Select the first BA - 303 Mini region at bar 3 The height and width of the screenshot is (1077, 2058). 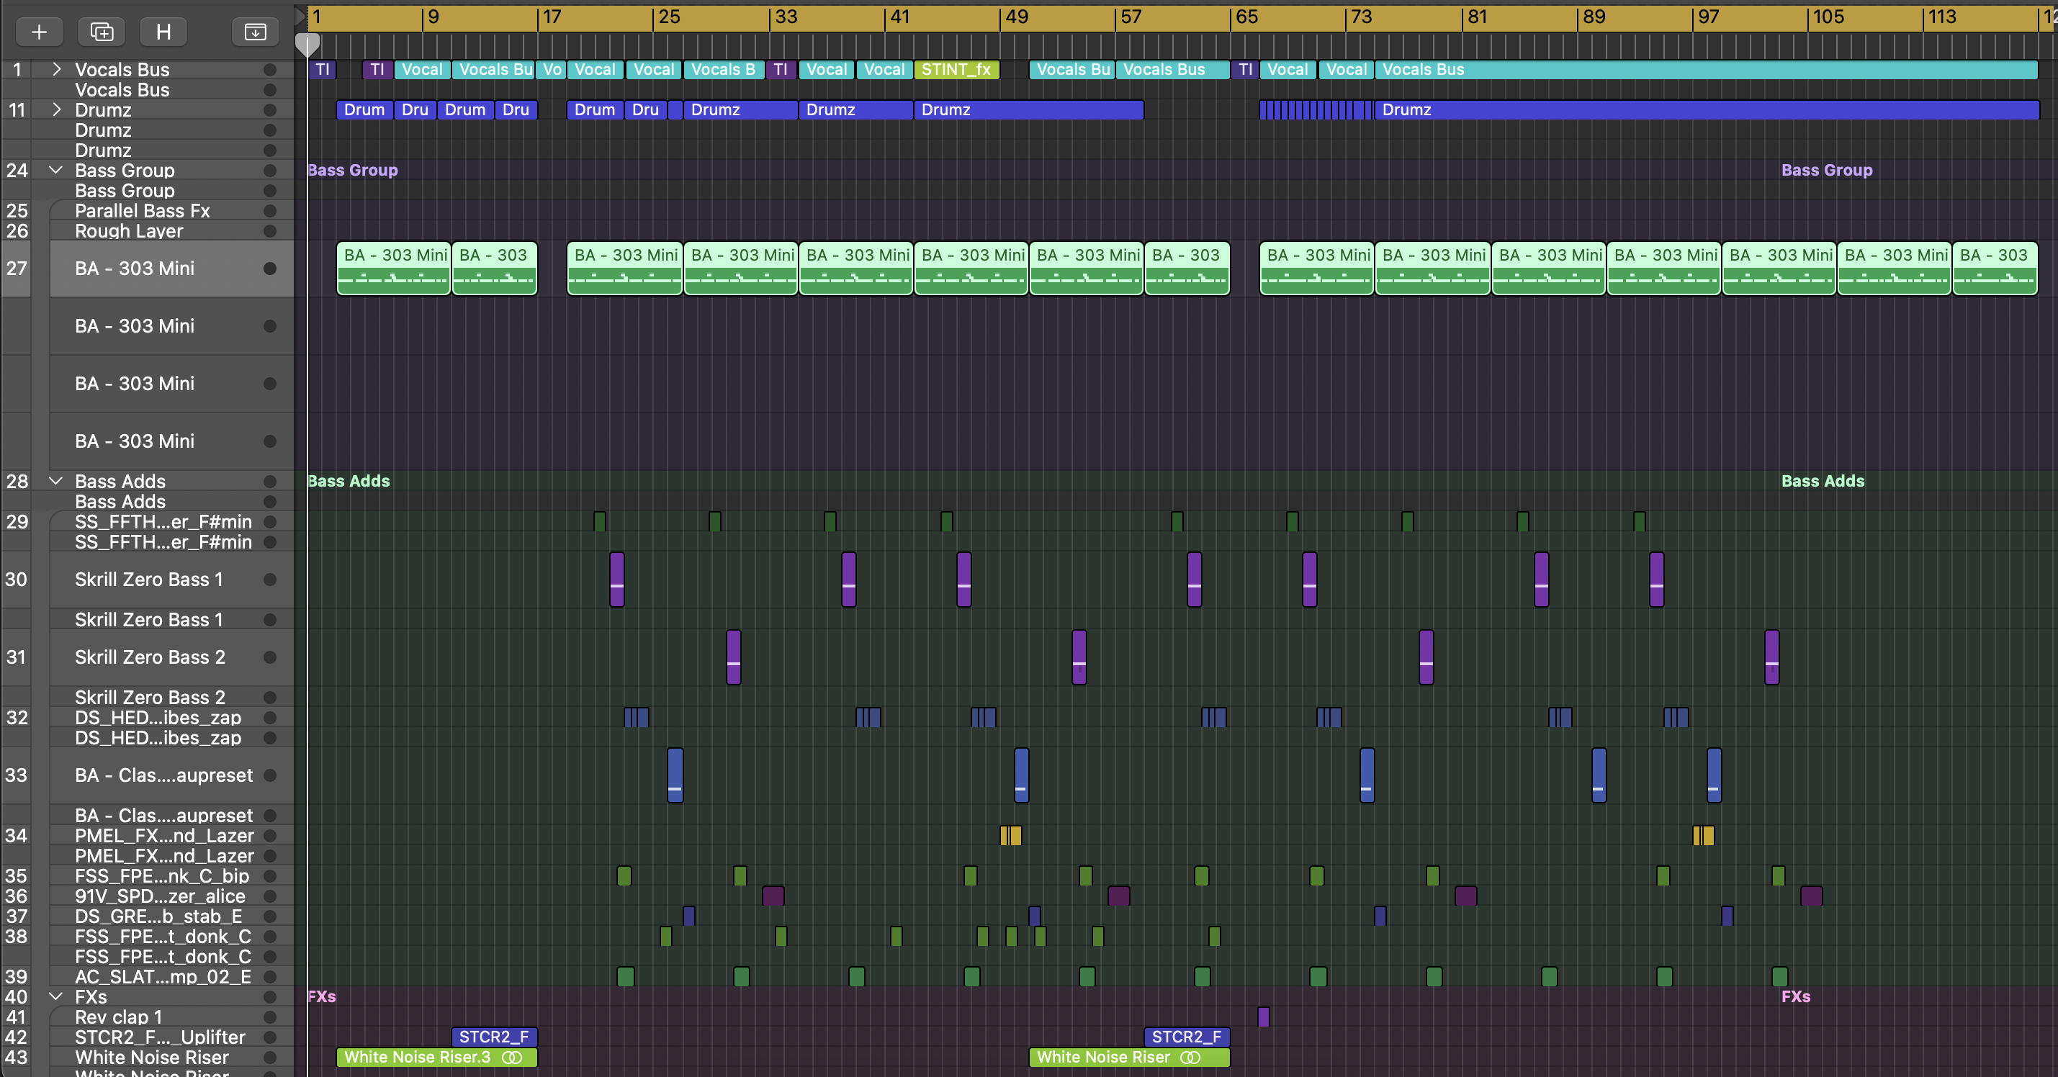coord(394,269)
